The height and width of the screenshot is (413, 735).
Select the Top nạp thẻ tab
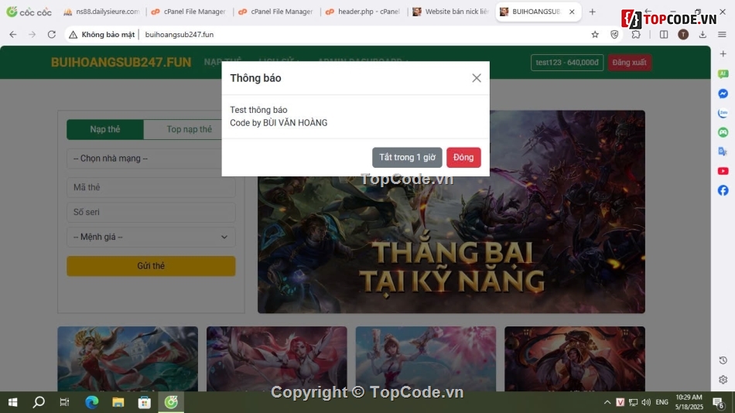click(189, 129)
